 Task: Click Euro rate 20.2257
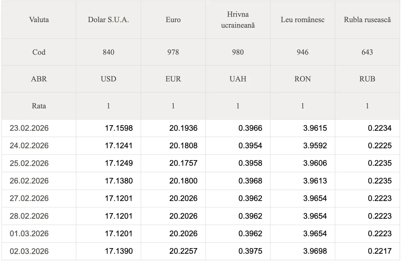point(183,251)
